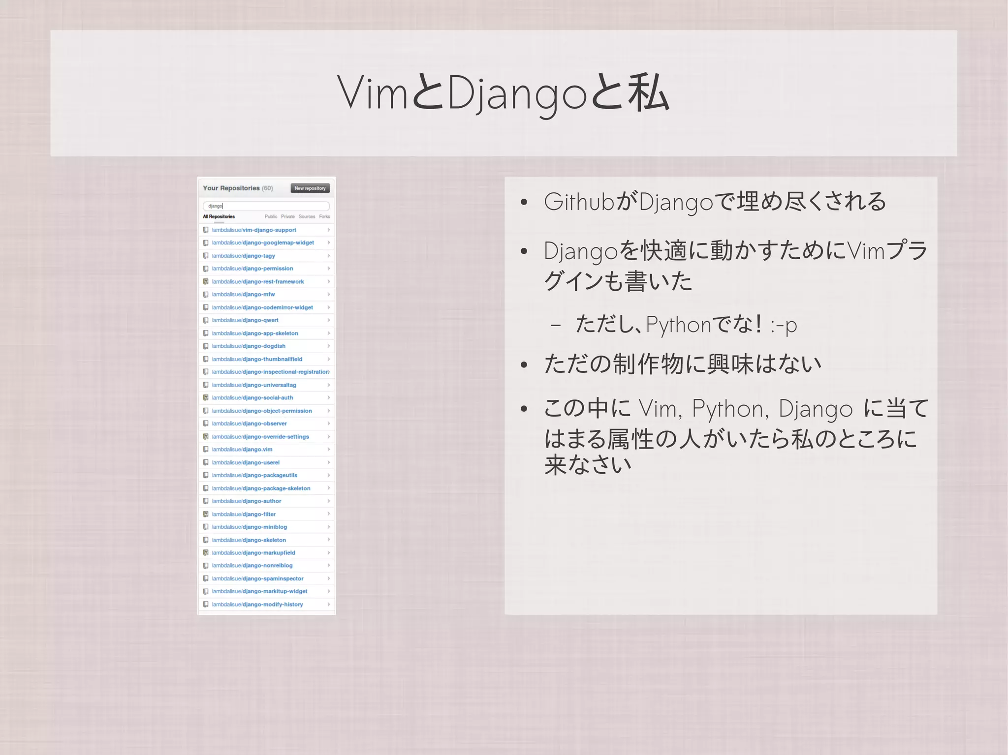Click fork icon beside django-markupfield

206,552
